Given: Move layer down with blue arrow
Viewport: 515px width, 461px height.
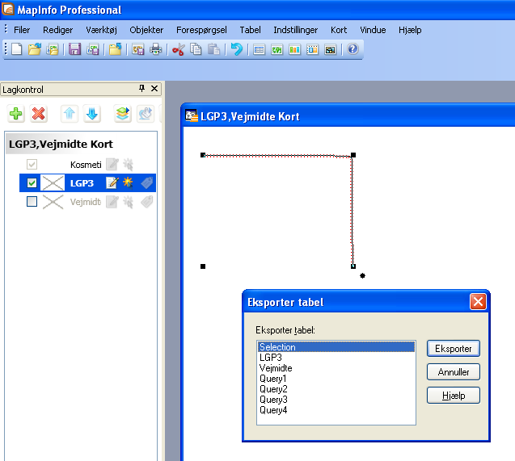Looking at the screenshot, I should click(x=91, y=114).
